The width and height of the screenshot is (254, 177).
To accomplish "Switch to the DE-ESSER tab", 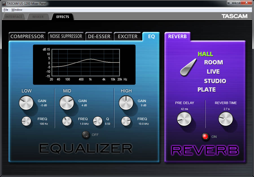I will pos(98,37).
